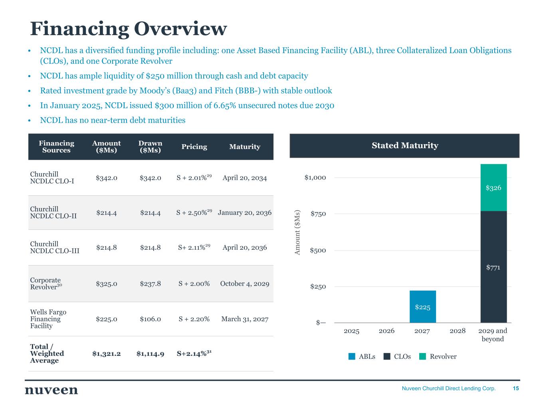This screenshot has width=545, height=409.
Task: Select the $225 ABL bar for 2027
Action: tap(422, 306)
